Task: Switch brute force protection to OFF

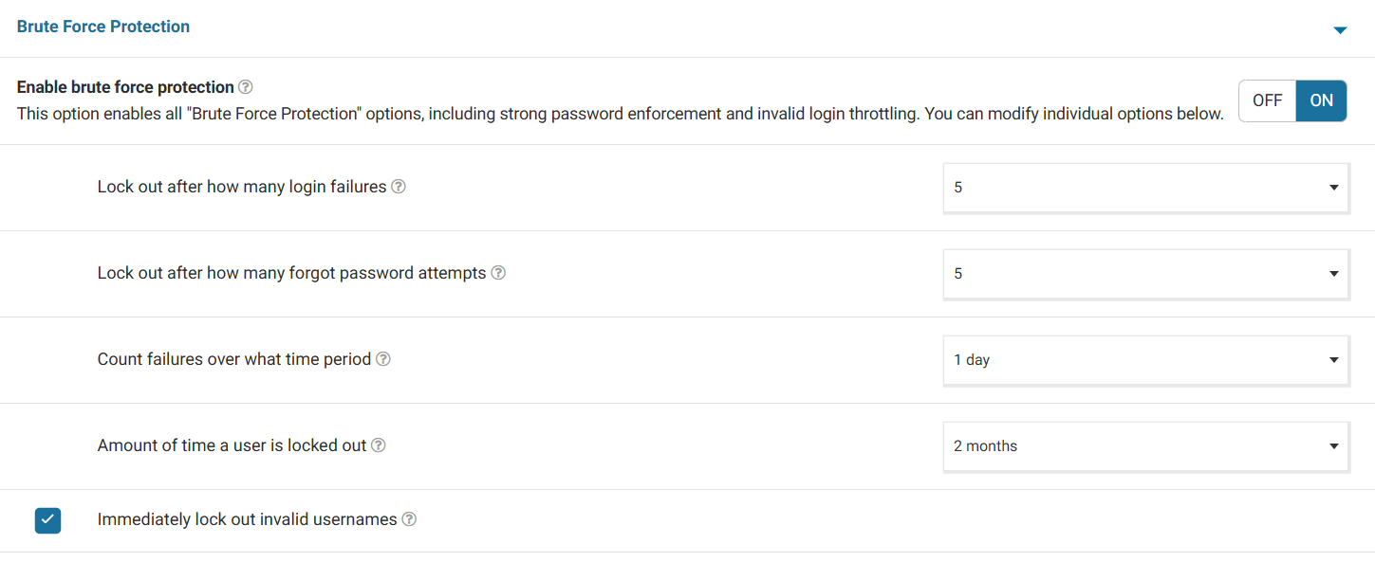Action: pyautogui.click(x=1267, y=100)
